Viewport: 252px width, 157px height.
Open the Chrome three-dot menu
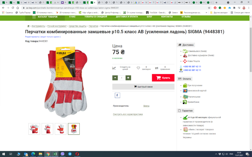[x=249, y=8]
